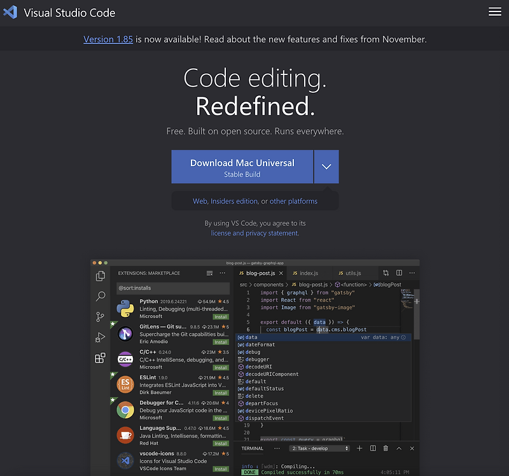Select the TERMINAL panel tab
Screen dimensions: 509x476
tap(252, 449)
